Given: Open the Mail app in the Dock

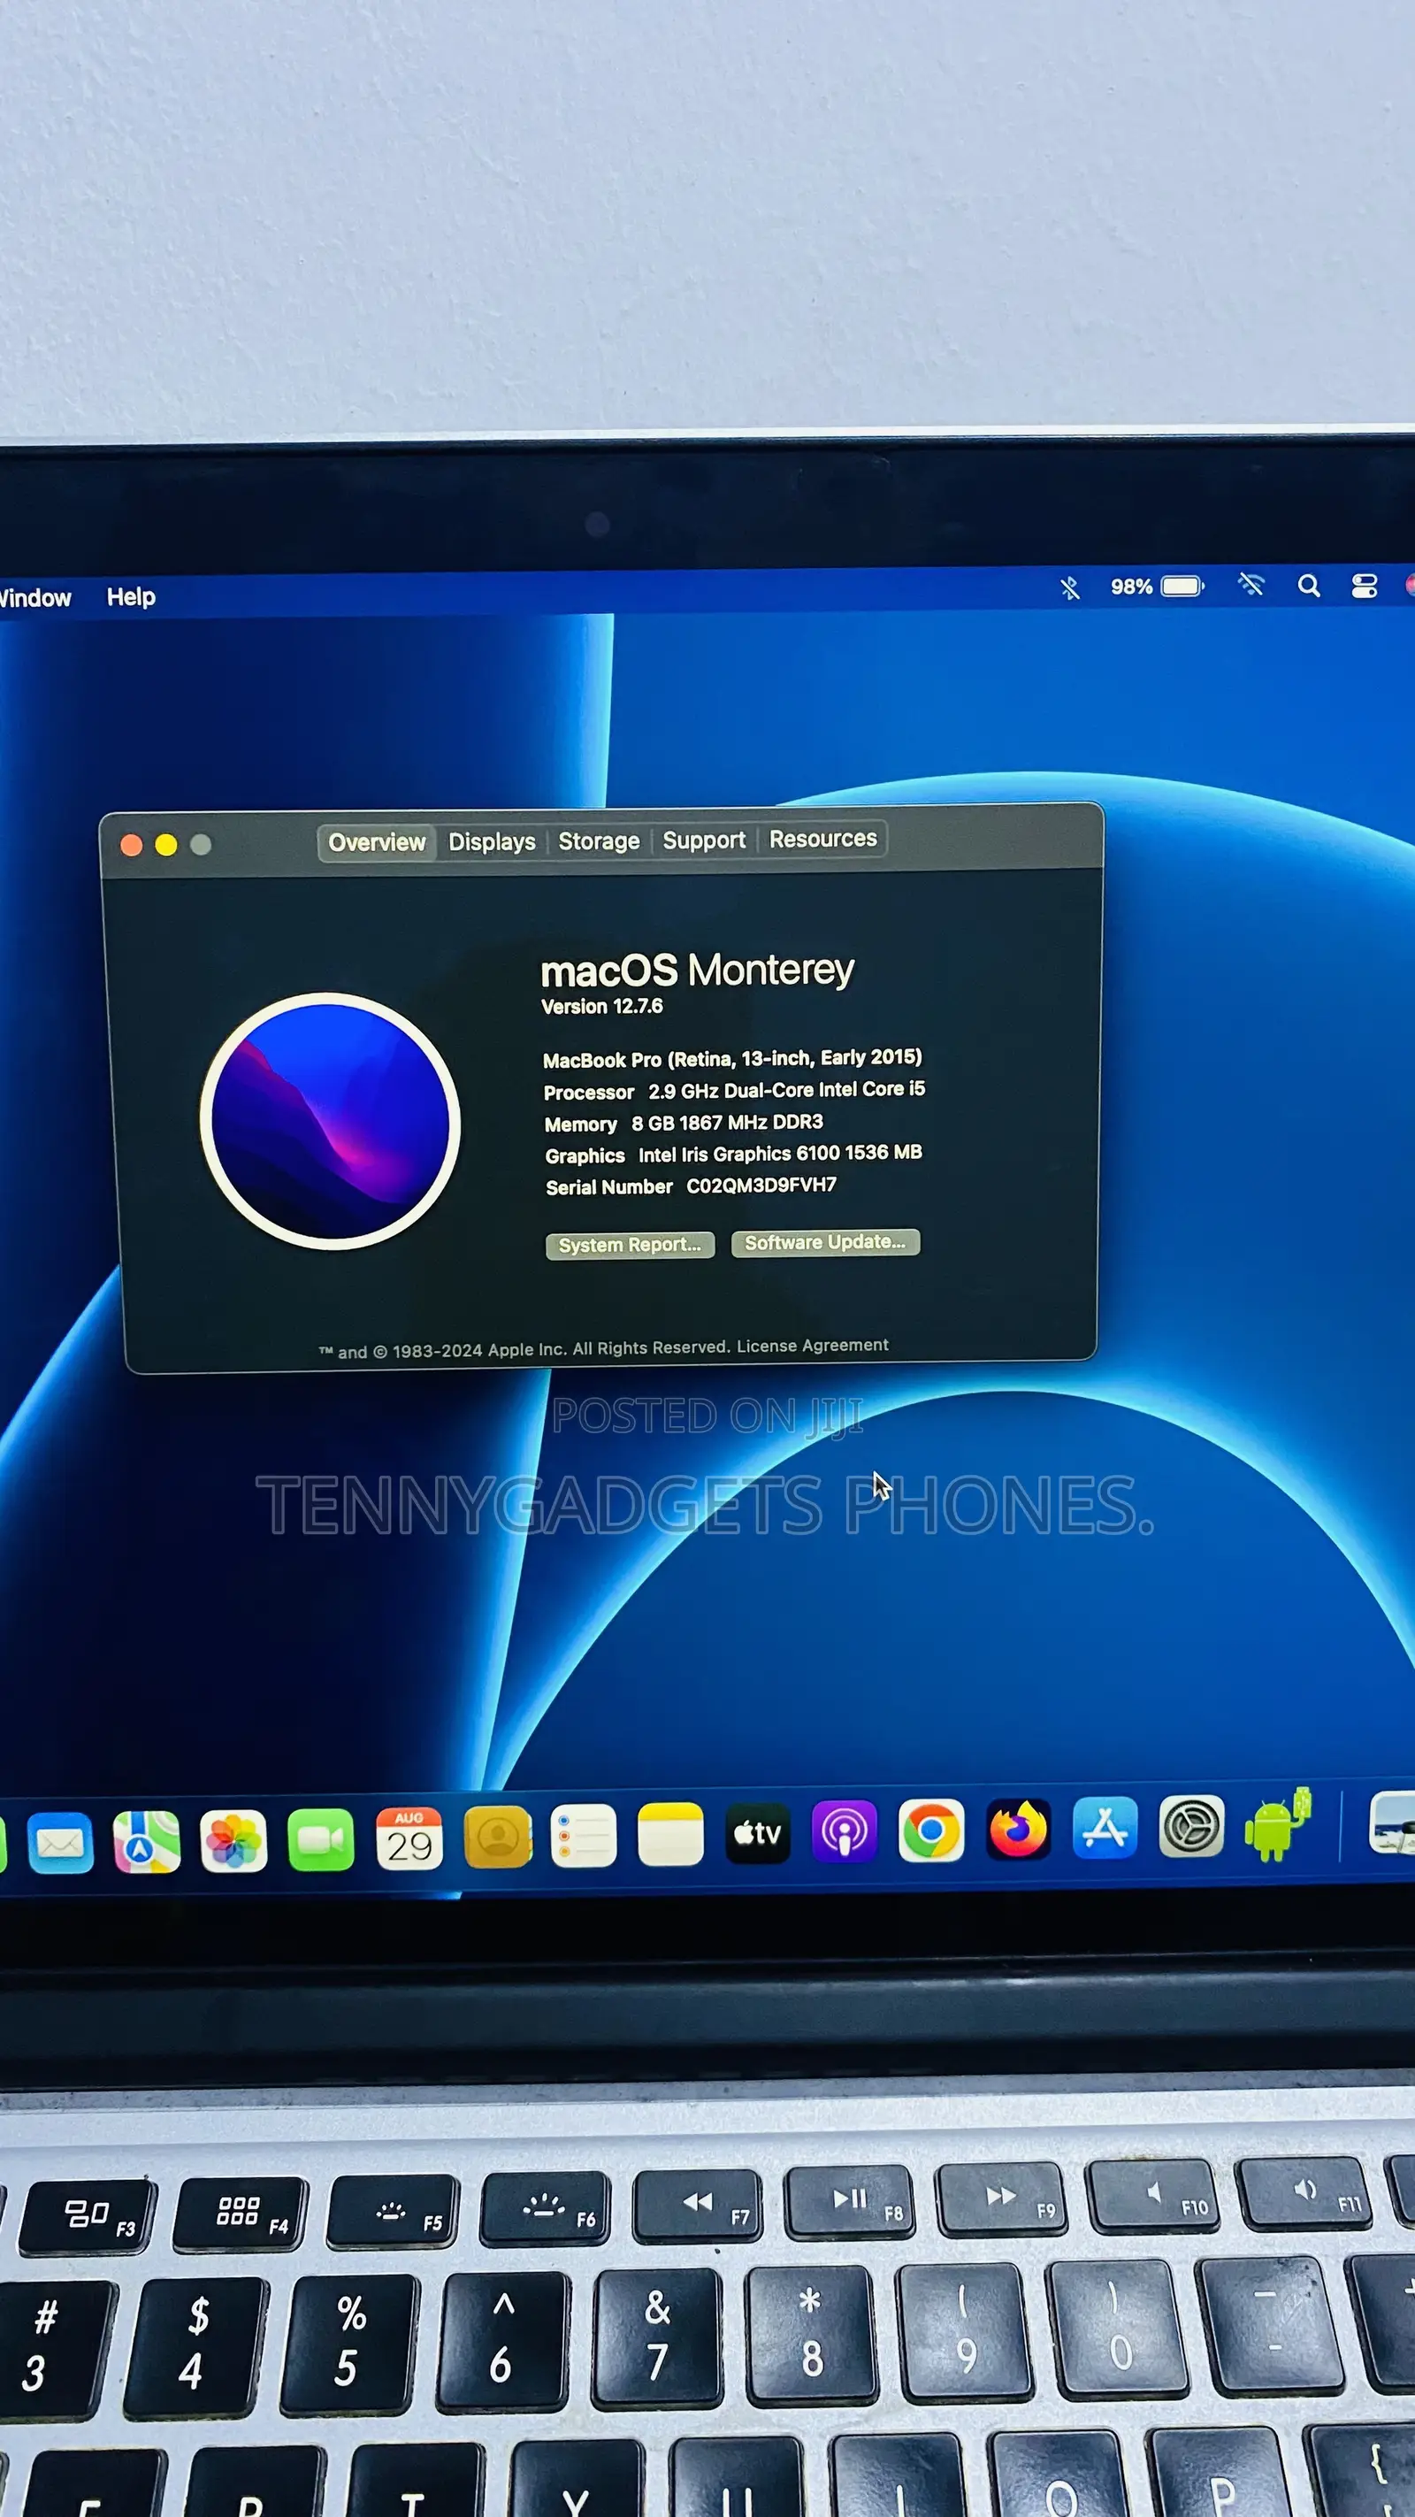Looking at the screenshot, I should (x=60, y=1843).
